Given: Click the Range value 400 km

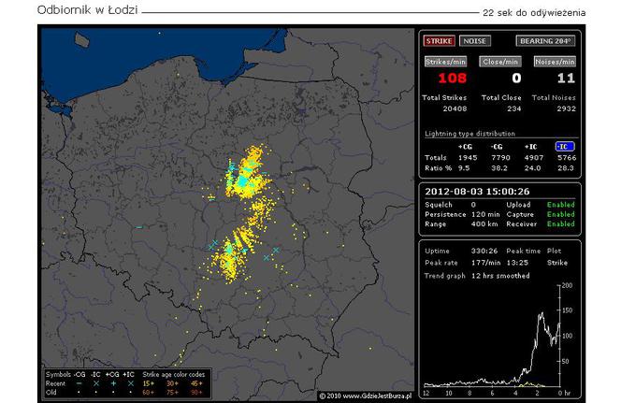Looking at the screenshot, I should coord(484,223).
